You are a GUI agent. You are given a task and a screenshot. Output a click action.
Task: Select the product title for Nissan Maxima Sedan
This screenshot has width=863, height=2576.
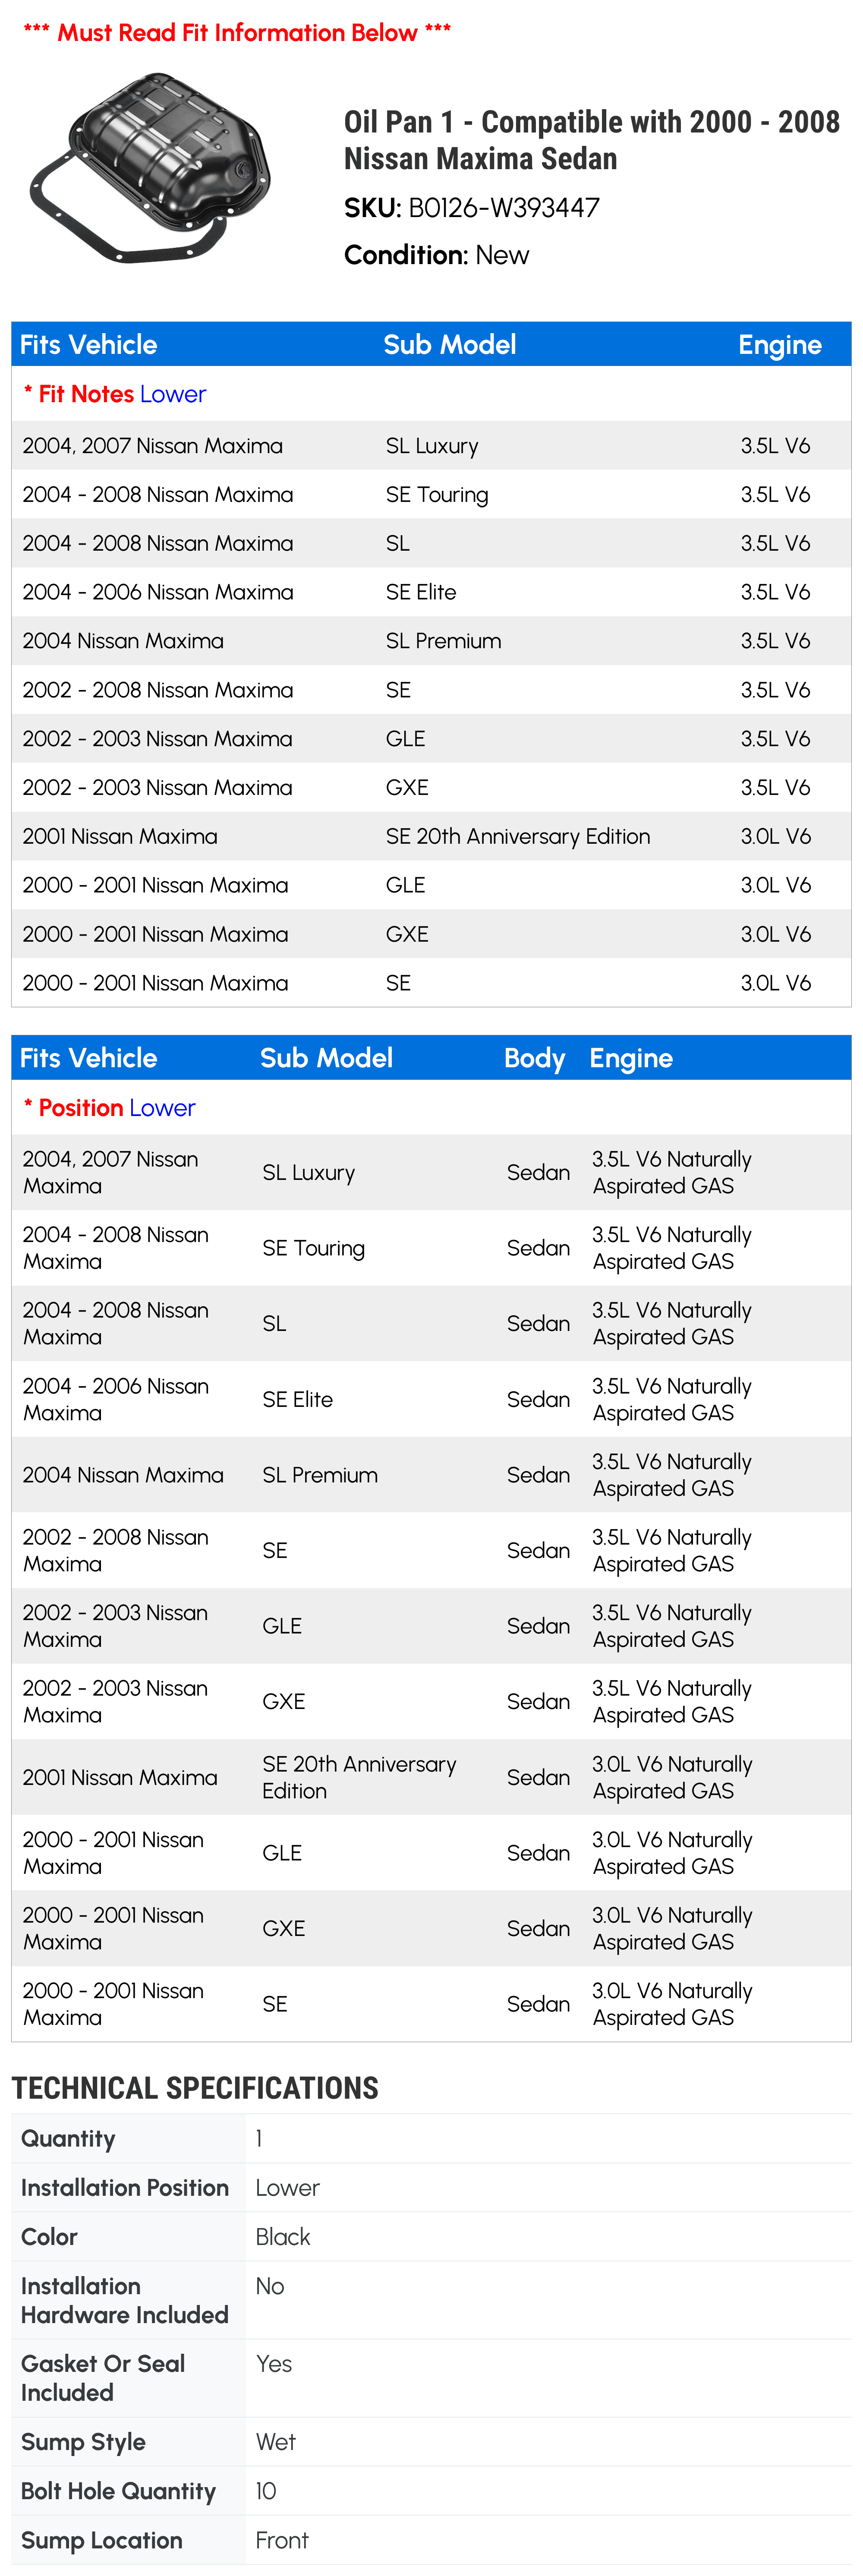click(x=591, y=140)
